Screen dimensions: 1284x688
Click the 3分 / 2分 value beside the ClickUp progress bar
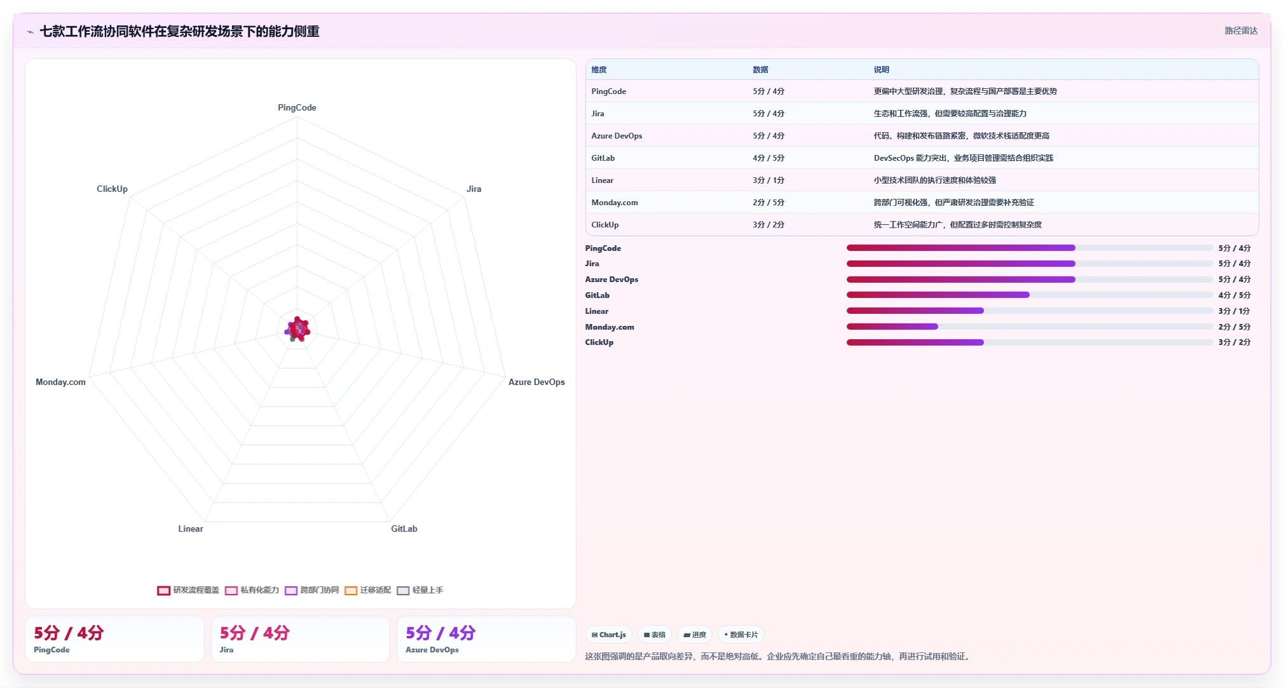click(1234, 342)
